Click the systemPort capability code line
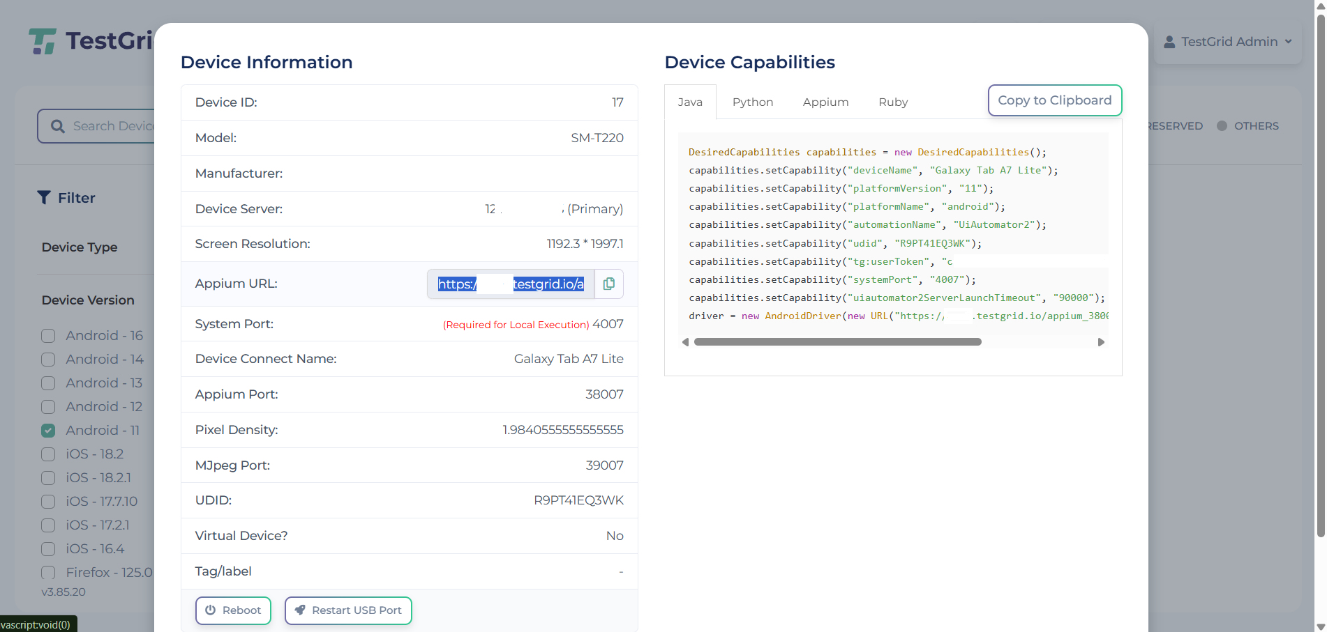 (x=832, y=280)
